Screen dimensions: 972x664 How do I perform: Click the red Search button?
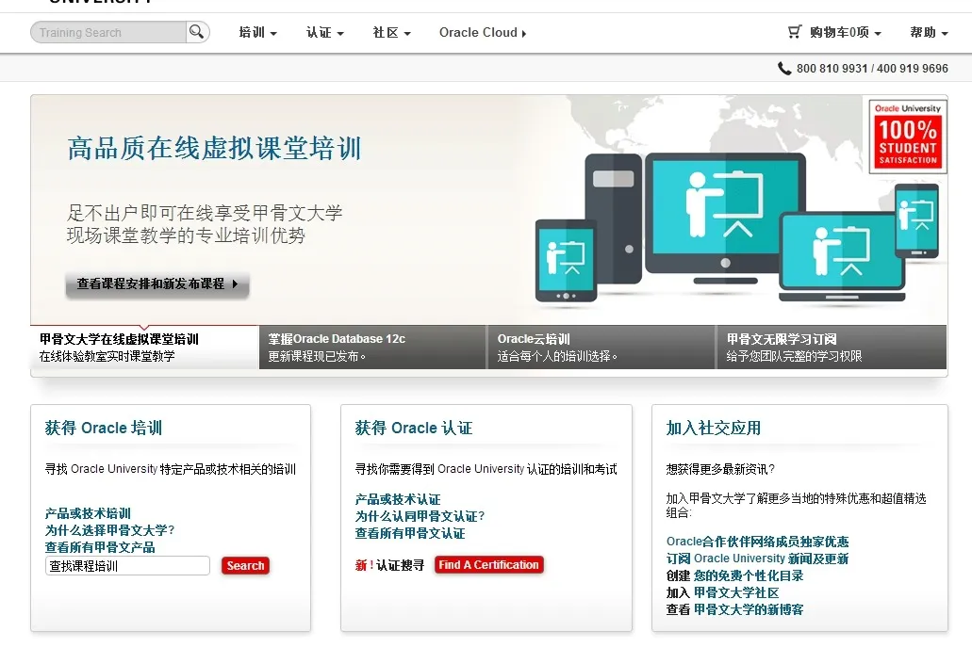245,566
